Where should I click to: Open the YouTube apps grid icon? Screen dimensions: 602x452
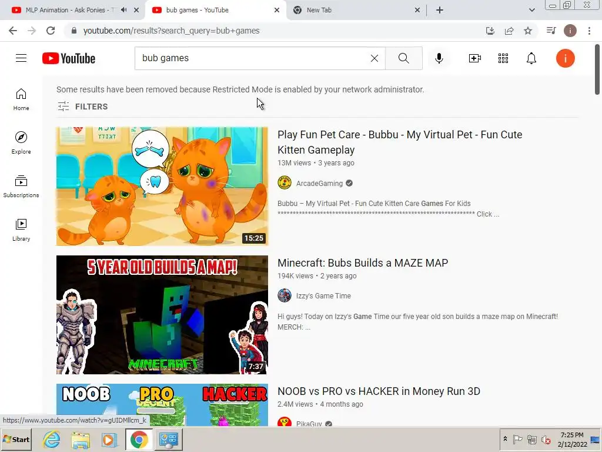click(x=503, y=58)
